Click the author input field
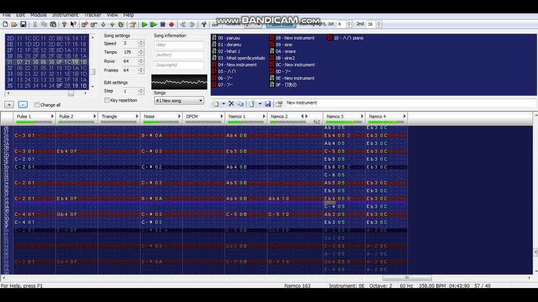Viewport: 538px width, 302px height. coord(179,55)
